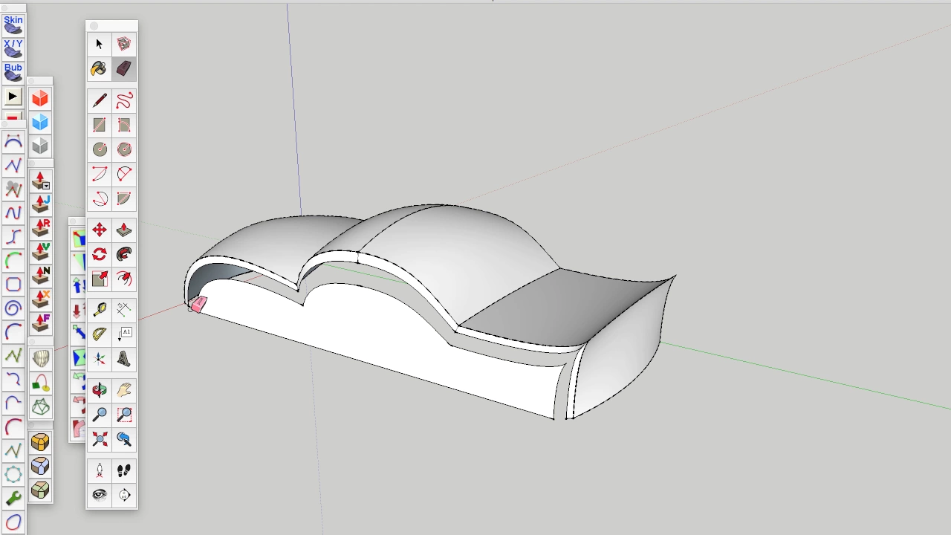Select the green wireframe mesh tool
Viewport: 951px width, 535px height.
[41, 407]
